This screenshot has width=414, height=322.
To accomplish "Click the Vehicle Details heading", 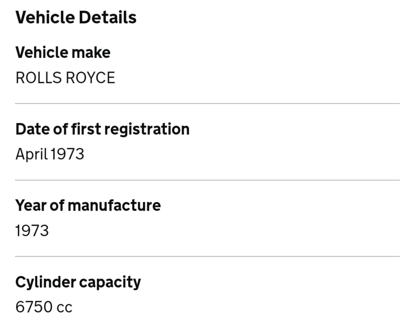I will pyautogui.click(x=76, y=18).
